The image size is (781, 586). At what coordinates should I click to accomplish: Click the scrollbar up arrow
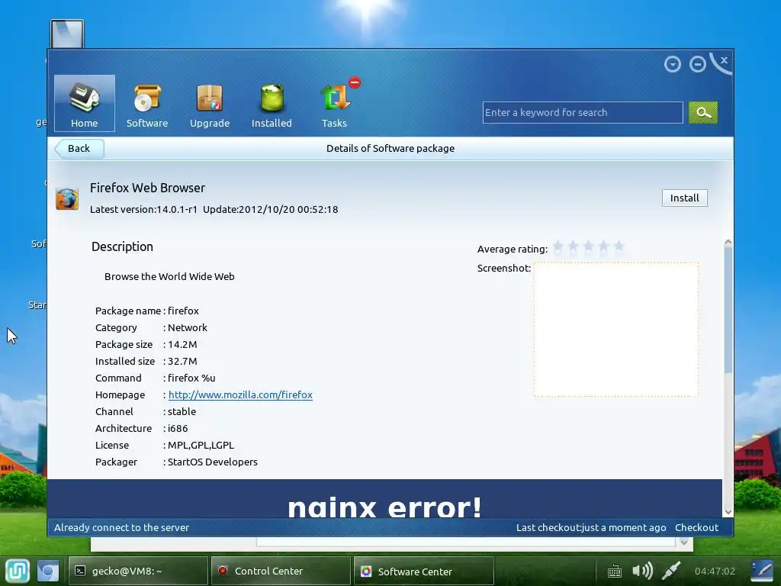tap(728, 242)
